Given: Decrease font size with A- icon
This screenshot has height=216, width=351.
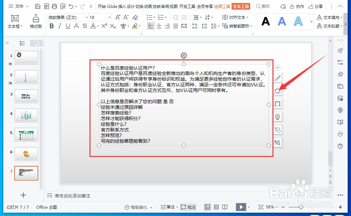Looking at the screenshot, I should tap(126, 17).
